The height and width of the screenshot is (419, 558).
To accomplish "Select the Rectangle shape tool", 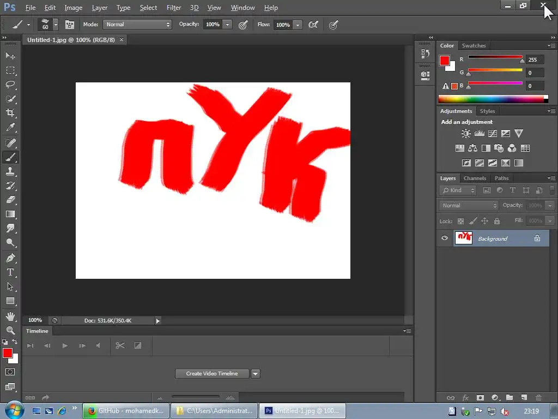I will (10, 301).
